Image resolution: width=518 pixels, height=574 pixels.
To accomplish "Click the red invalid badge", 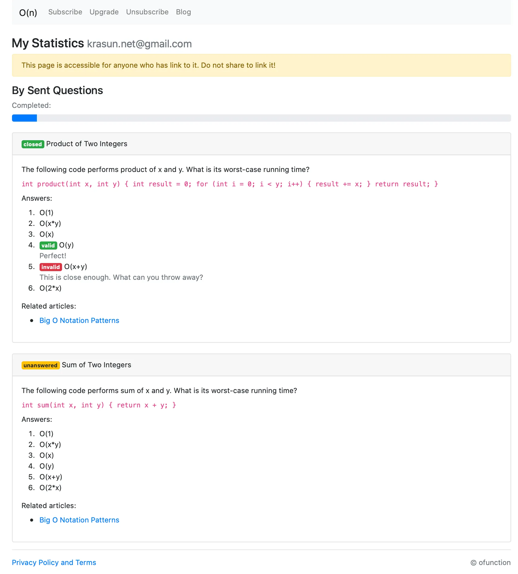I will (x=50, y=267).
